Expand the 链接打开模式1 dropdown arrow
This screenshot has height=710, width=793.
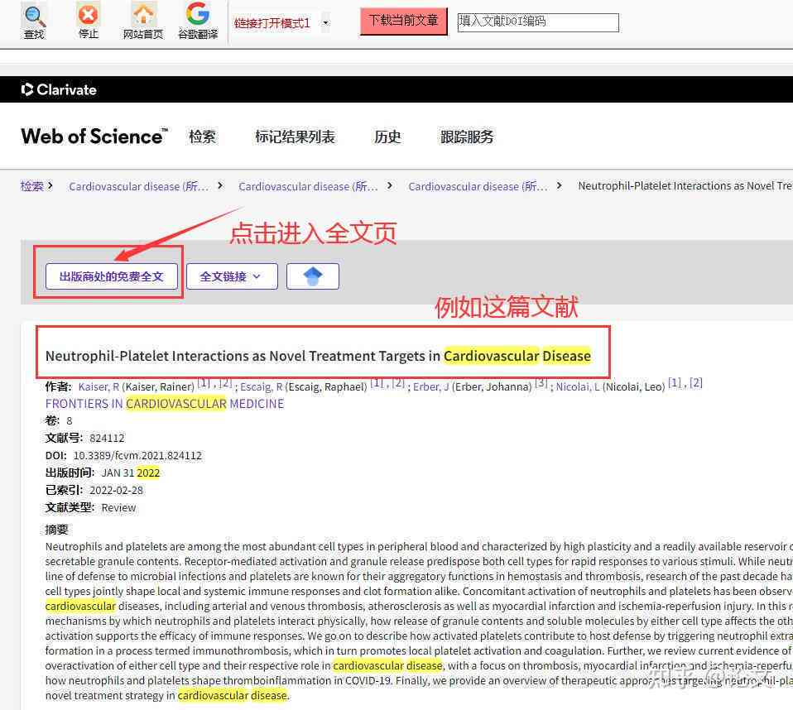[325, 23]
